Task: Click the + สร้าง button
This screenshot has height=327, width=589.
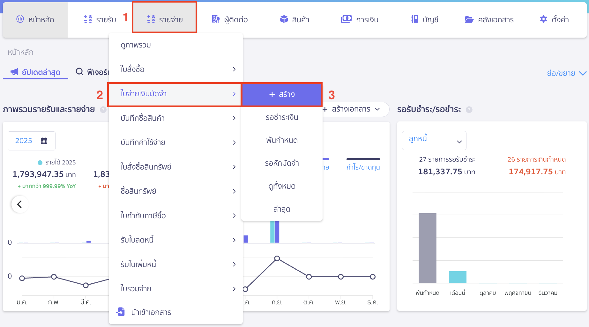Action: (282, 94)
